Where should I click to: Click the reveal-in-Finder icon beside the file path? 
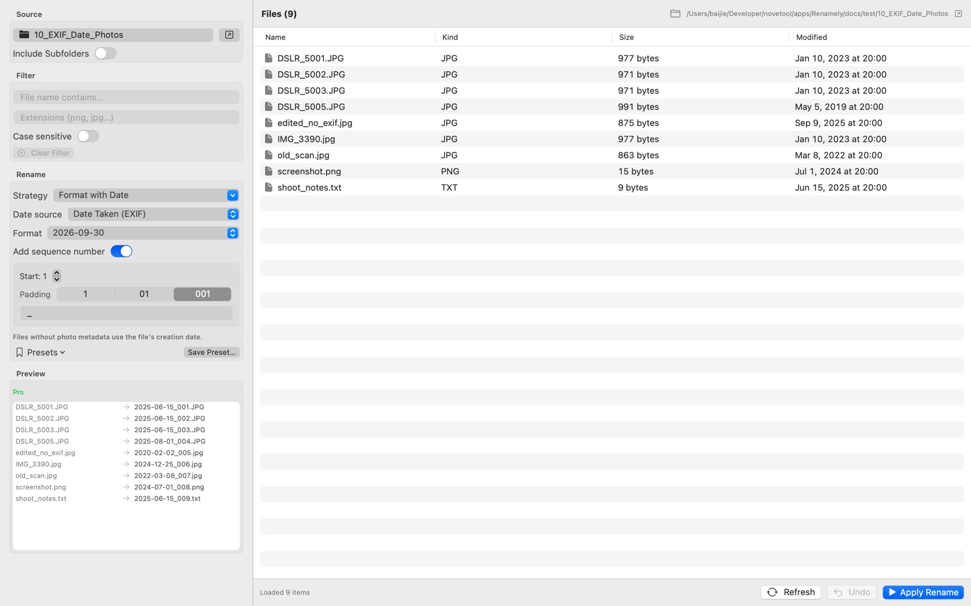click(x=958, y=13)
